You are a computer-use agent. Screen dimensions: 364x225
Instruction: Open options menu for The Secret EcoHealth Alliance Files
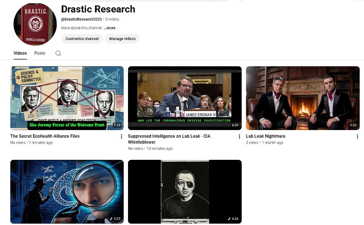121,136
